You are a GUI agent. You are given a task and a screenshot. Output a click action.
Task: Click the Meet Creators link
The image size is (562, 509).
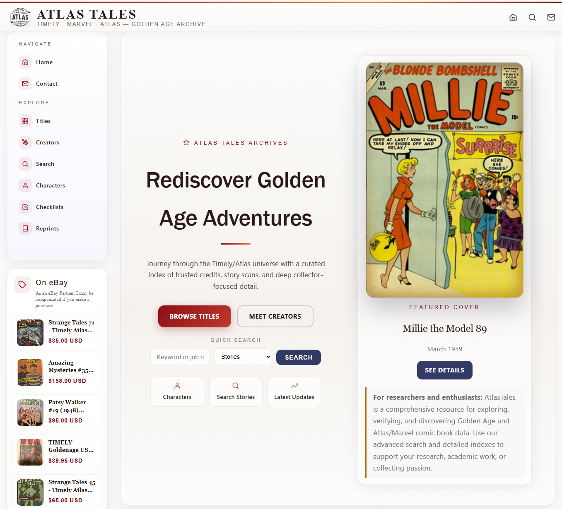pyautogui.click(x=275, y=316)
